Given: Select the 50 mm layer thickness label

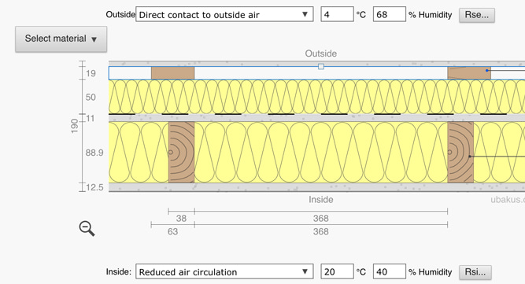Looking at the screenshot, I should click(x=91, y=98).
